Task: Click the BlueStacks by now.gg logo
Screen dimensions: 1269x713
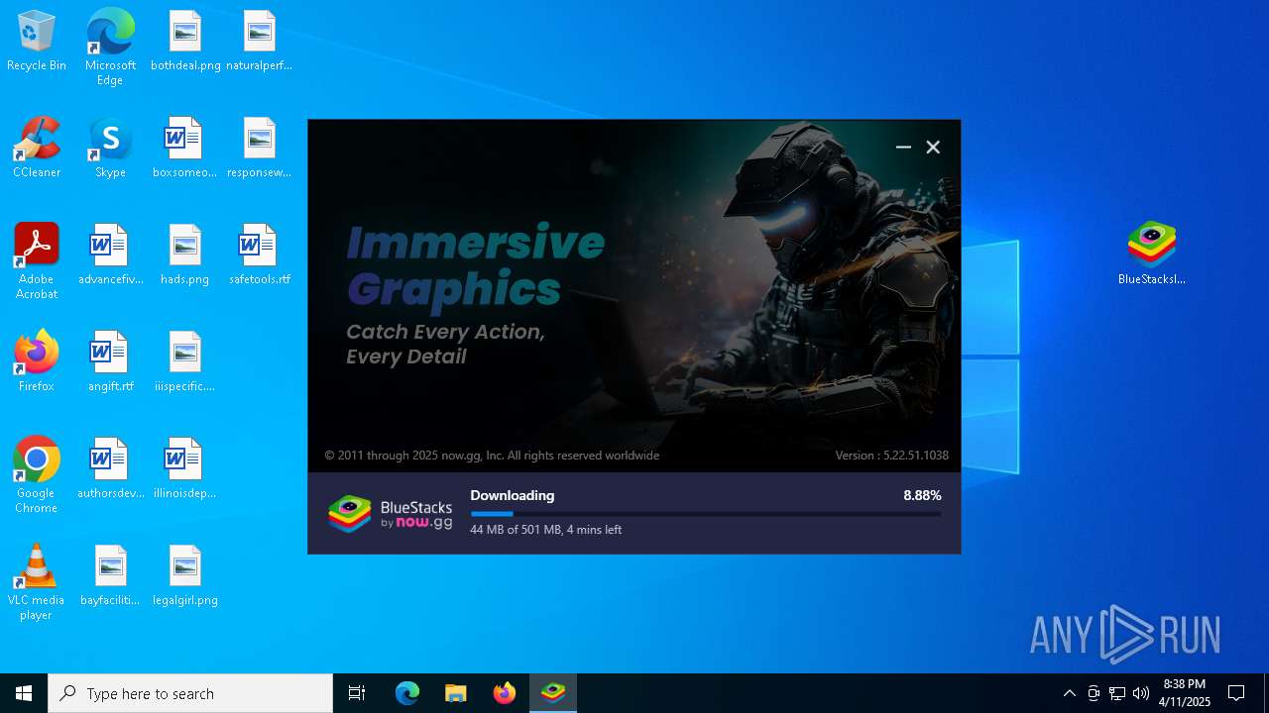Action: click(x=391, y=514)
